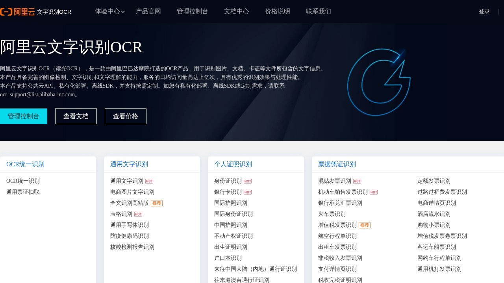Open 全文识别高精版
The height and width of the screenshot is (283, 504).
coord(130,203)
